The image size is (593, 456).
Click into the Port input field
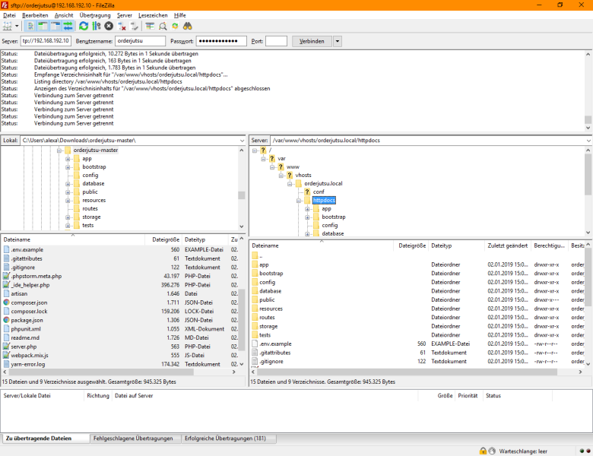276,41
